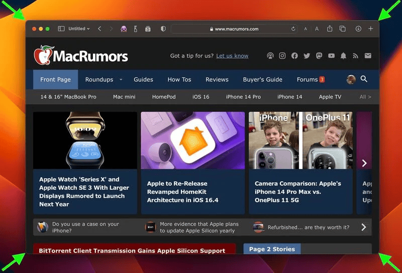This screenshot has height=273, width=402.
Task: Open the site search magnifier icon
Action: (364, 79)
